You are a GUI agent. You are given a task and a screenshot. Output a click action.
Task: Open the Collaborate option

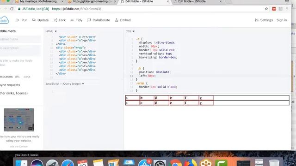[x=99, y=20]
